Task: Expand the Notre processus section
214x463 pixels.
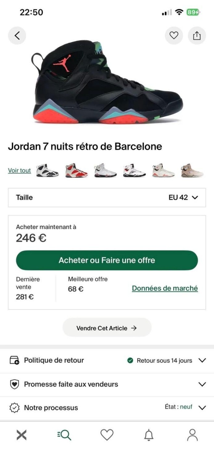Action: pyautogui.click(x=107, y=408)
